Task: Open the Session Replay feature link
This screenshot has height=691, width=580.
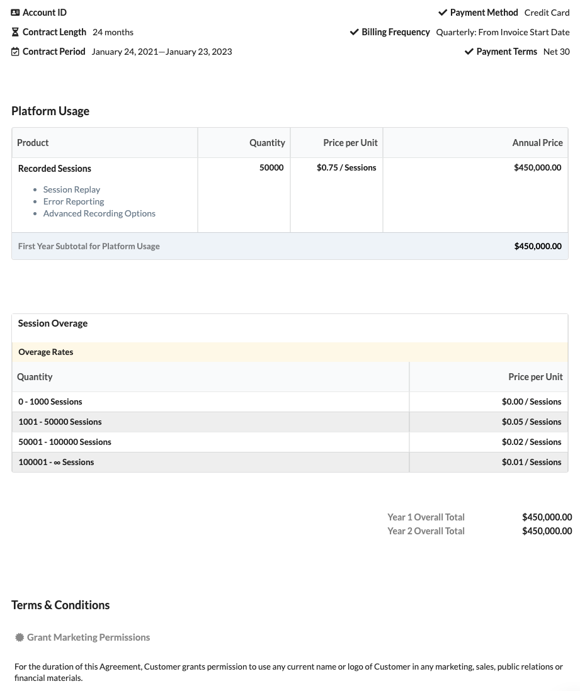Action: (x=72, y=189)
